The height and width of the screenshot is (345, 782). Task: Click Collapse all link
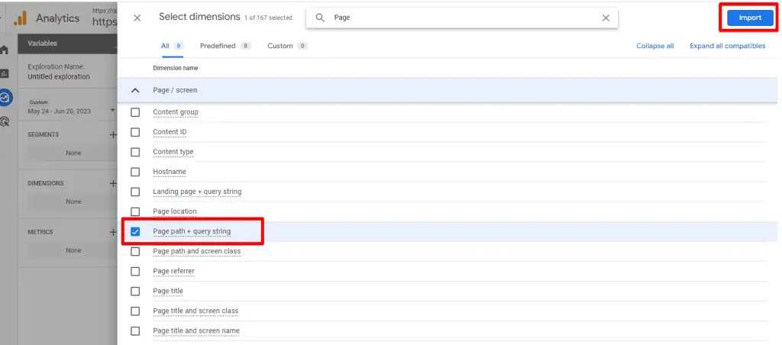654,46
